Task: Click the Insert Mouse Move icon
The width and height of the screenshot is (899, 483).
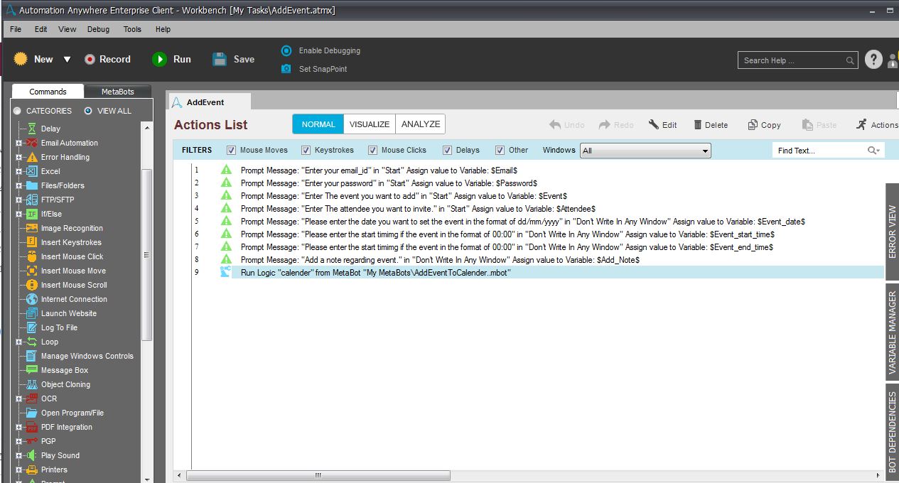Action: pyautogui.click(x=32, y=271)
